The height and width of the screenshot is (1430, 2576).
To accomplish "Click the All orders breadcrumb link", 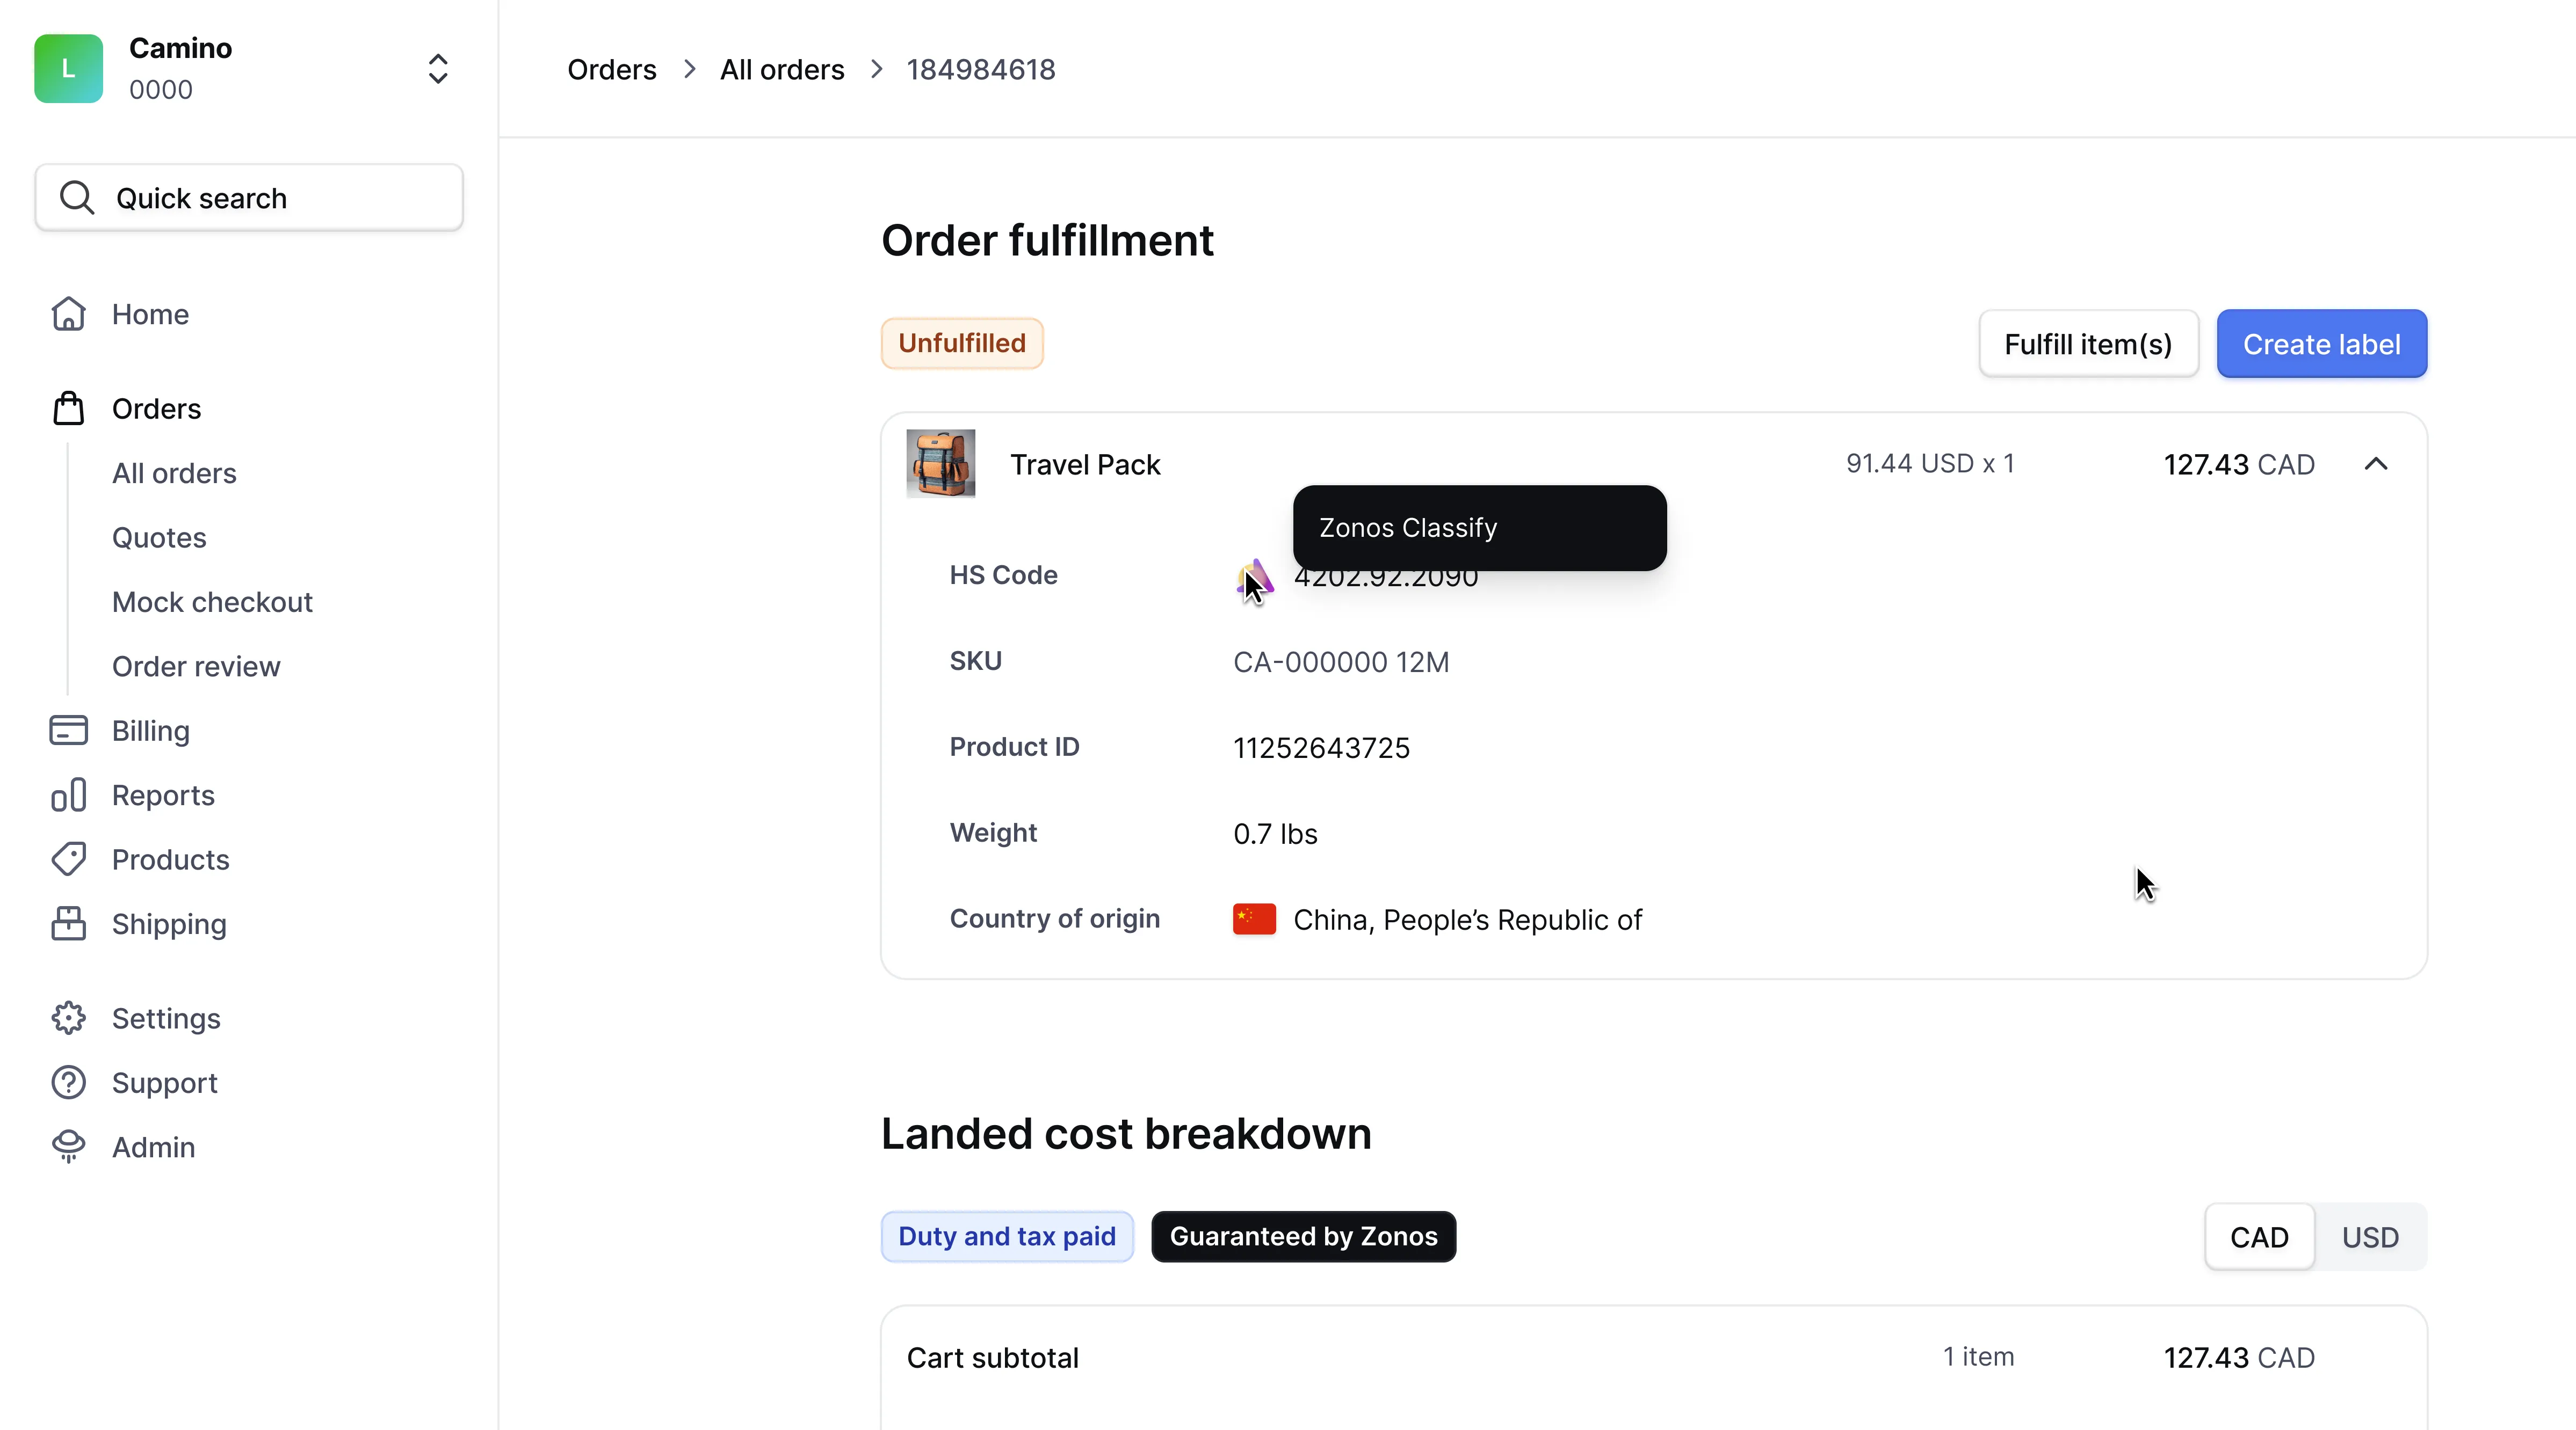I will 782,69.
